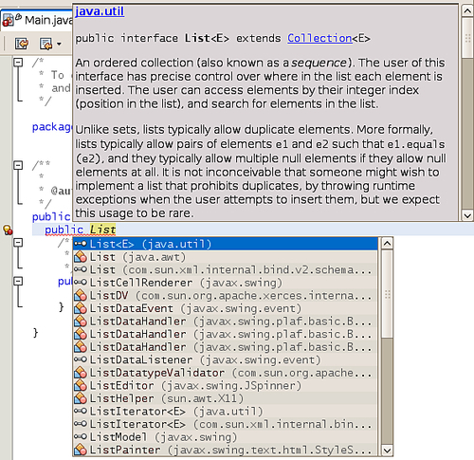Click class icon beside ListHelper
Screen dimensions: 474x460
81,398
